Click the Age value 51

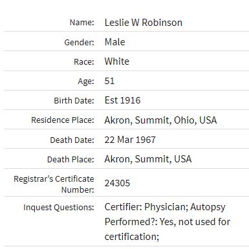(x=109, y=81)
